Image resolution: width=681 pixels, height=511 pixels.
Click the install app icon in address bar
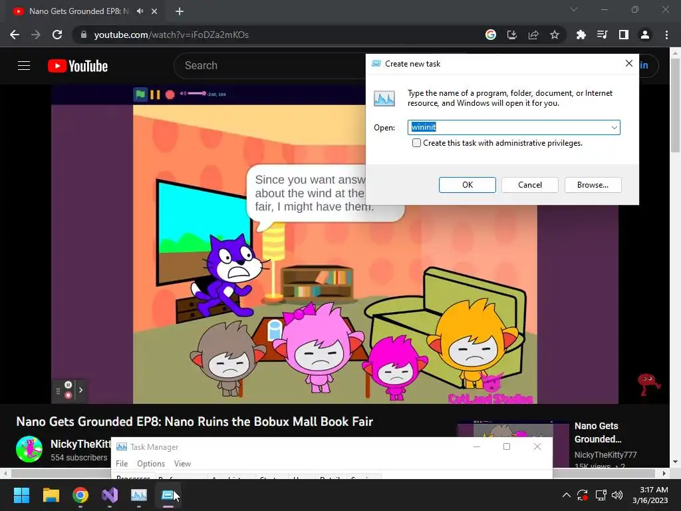pos(512,35)
